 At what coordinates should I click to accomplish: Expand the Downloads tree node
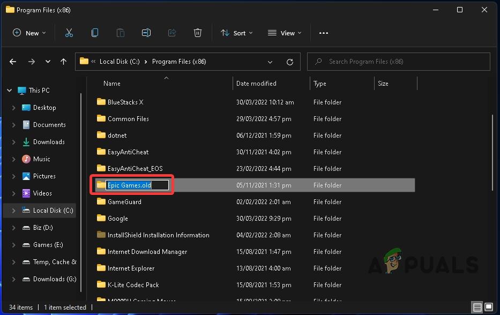click(13, 142)
